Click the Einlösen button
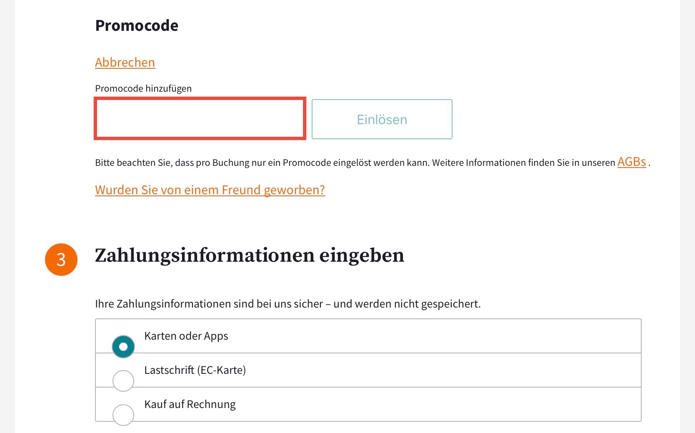Screen dimensions: 695x433 pos(382,119)
